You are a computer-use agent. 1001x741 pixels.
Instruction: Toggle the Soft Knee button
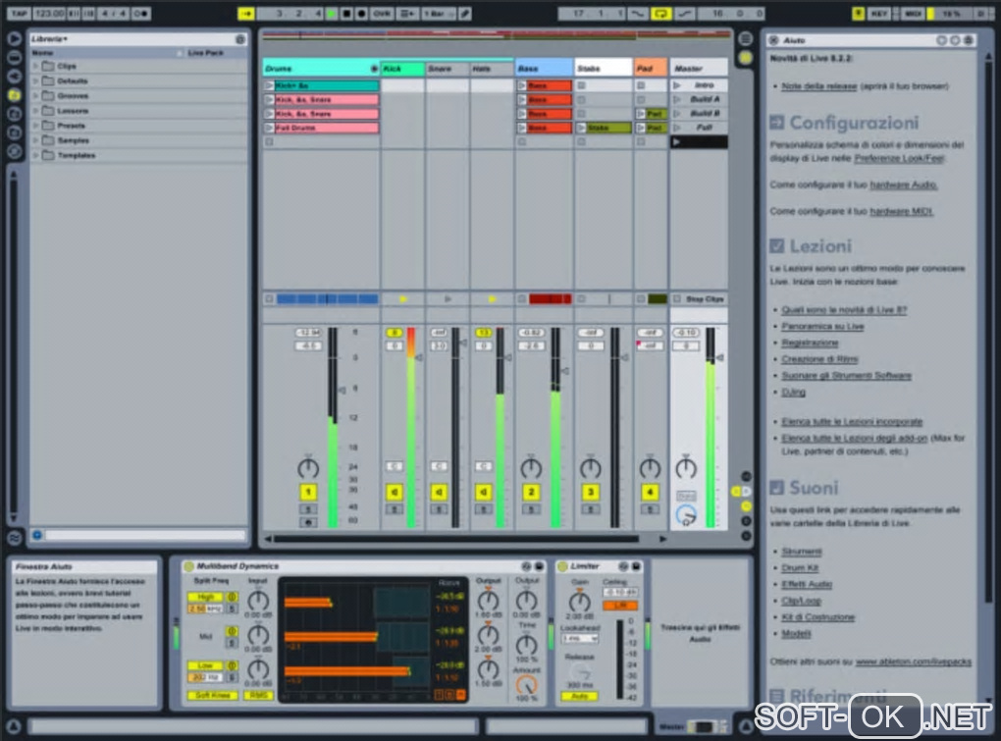213,695
